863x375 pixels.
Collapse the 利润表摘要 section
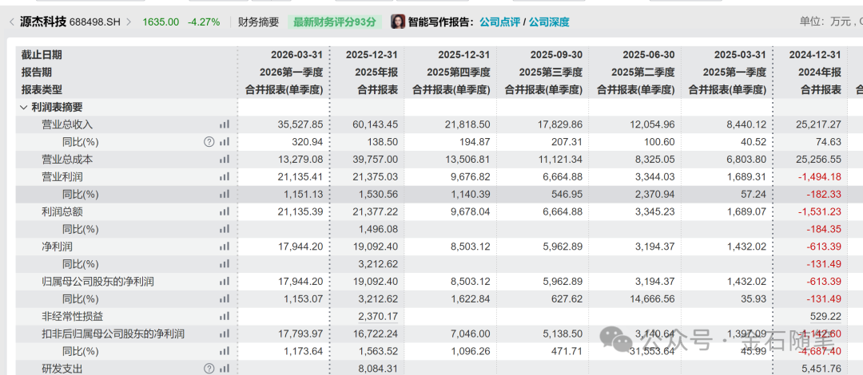(24, 107)
